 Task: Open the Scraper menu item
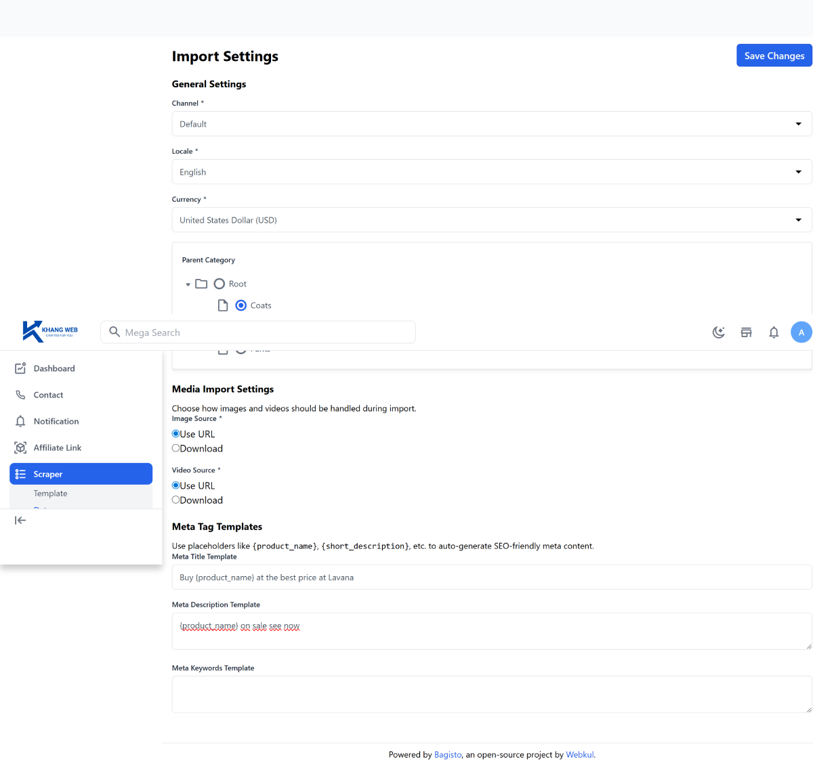pos(81,474)
